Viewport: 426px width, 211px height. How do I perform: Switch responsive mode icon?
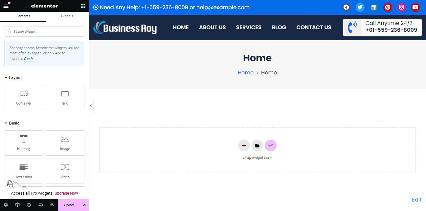pyautogui.click(x=41, y=205)
